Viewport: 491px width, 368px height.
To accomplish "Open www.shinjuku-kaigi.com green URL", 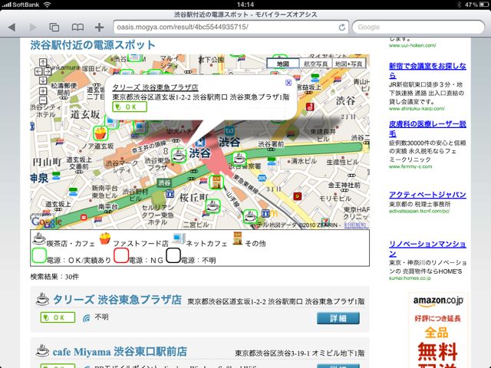I will pos(417,109).
